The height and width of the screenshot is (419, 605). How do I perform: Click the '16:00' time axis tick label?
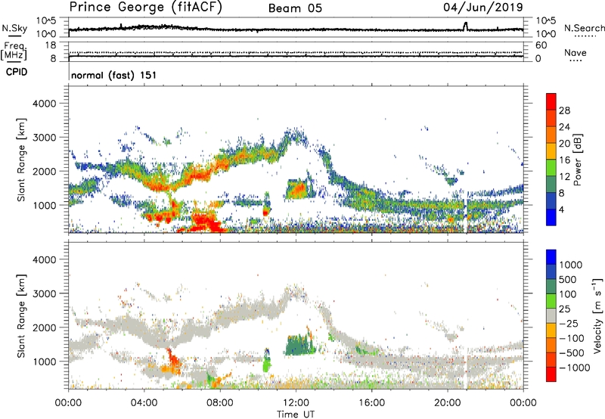tap(371, 403)
